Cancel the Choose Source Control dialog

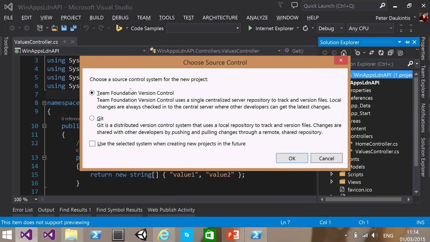click(x=327, y=158)
